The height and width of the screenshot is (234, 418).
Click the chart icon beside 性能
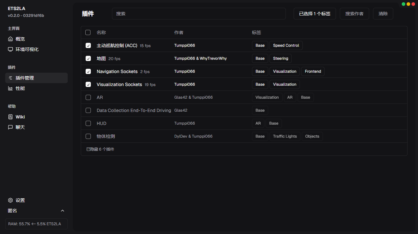click(10, 88)
